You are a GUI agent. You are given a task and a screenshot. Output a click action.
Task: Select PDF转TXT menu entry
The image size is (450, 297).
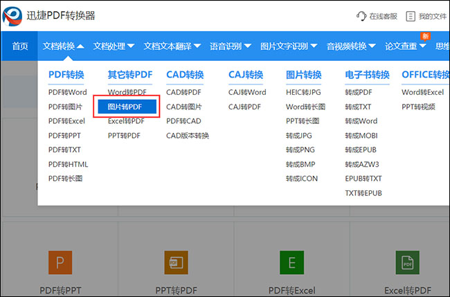64,150
